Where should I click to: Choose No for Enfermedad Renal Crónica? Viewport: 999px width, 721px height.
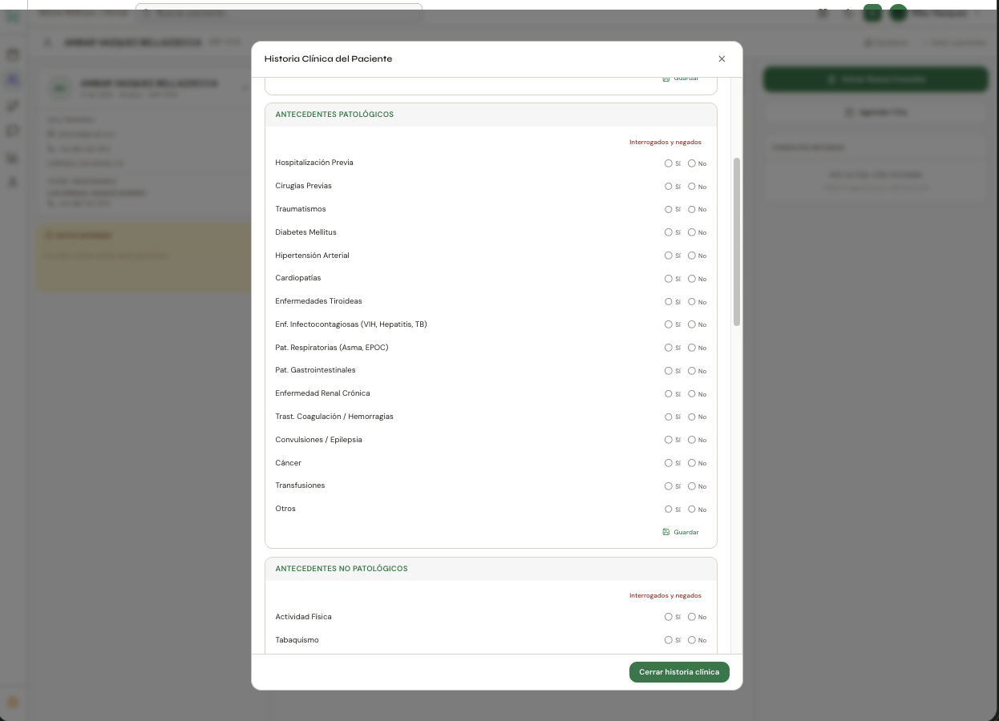(691, 393)
